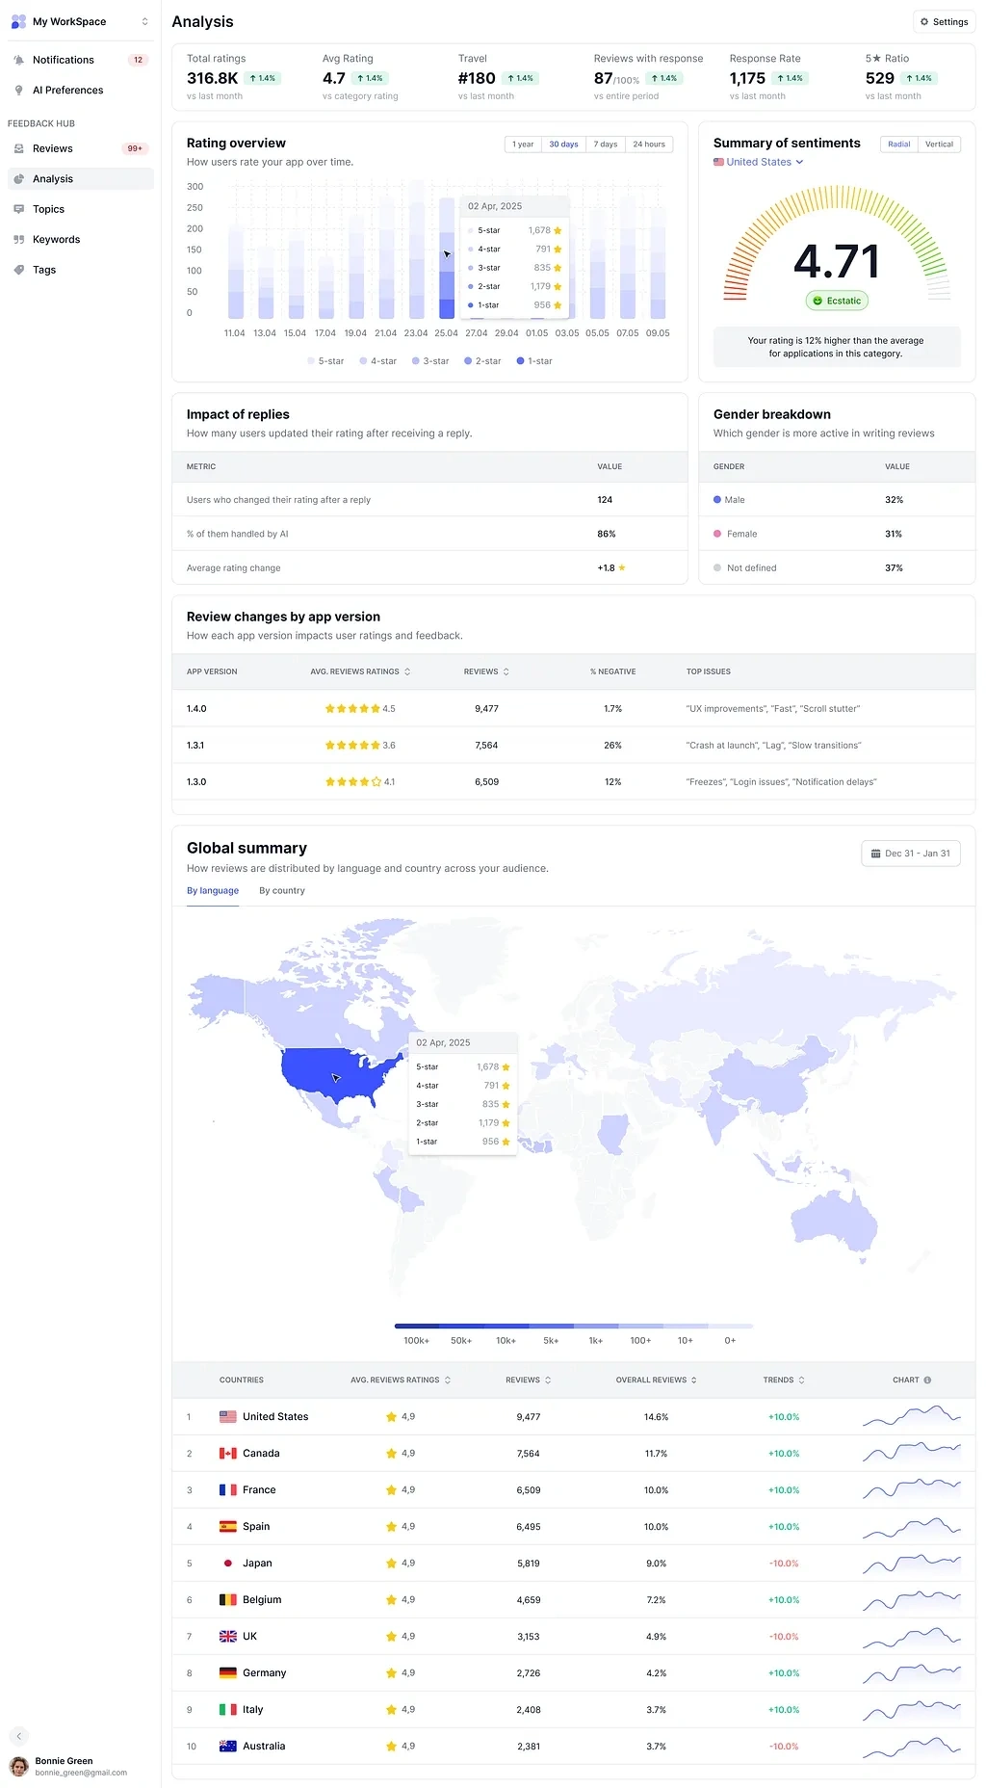Image resolution: width=986 pixels, height=1788 pixels.
Task: Open the Dec 31 - Jan 31 date picker
Action: click(910, 854)
